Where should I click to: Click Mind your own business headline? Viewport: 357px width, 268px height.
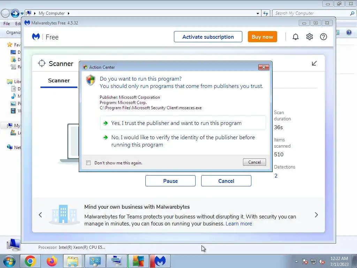click(x=137, y=207)
